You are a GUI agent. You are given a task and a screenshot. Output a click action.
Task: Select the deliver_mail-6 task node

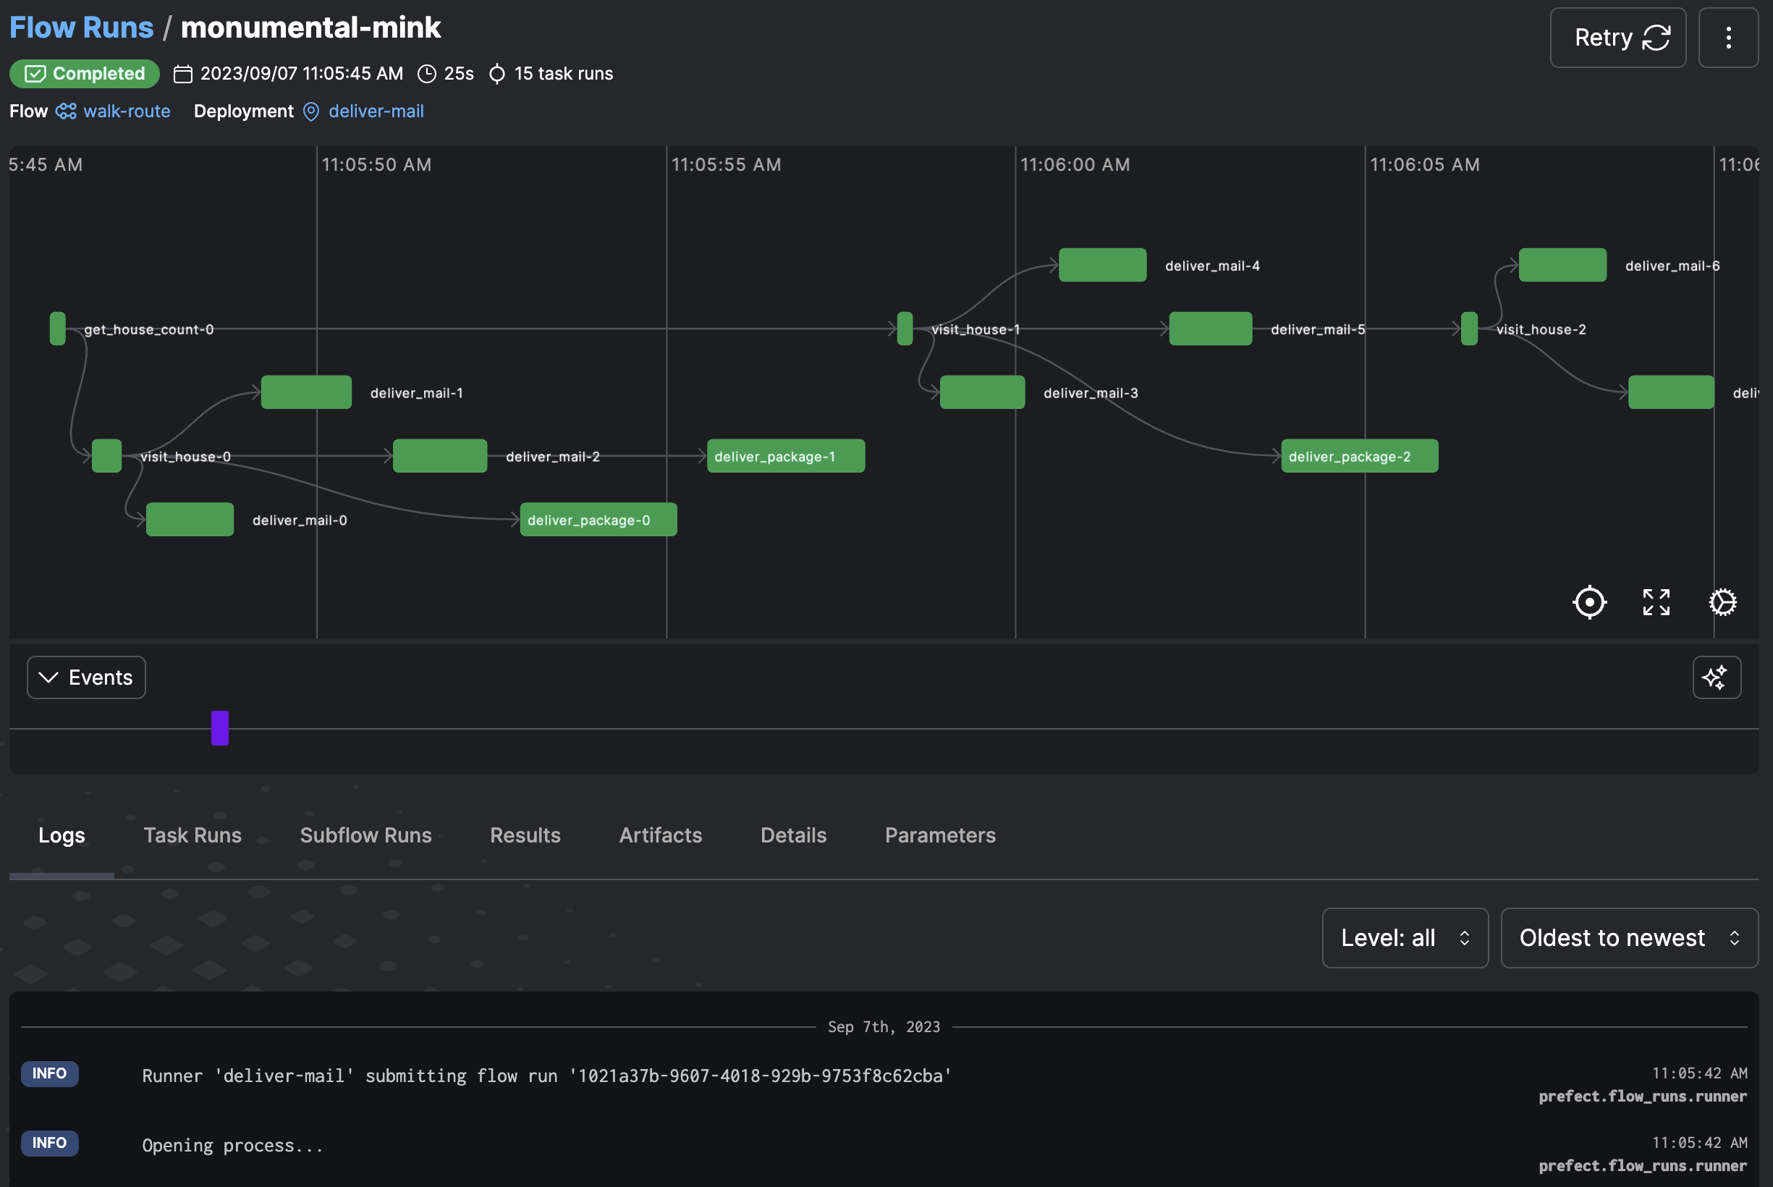[1562, 265]
